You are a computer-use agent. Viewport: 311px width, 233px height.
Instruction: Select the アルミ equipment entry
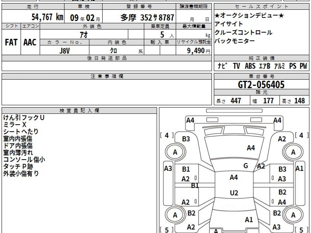pos(280,66)
